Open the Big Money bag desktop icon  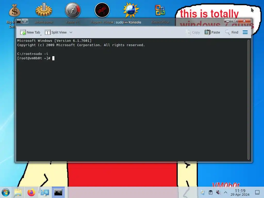(x=14, y=11)
